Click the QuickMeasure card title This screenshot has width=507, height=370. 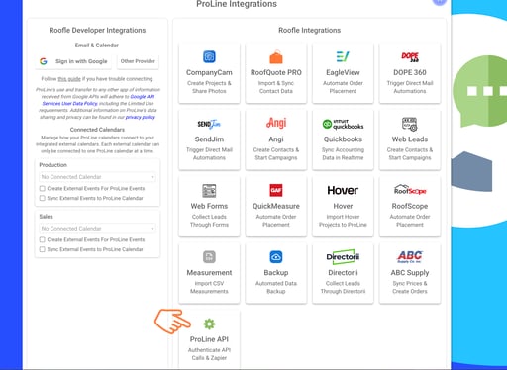(276, 206)
